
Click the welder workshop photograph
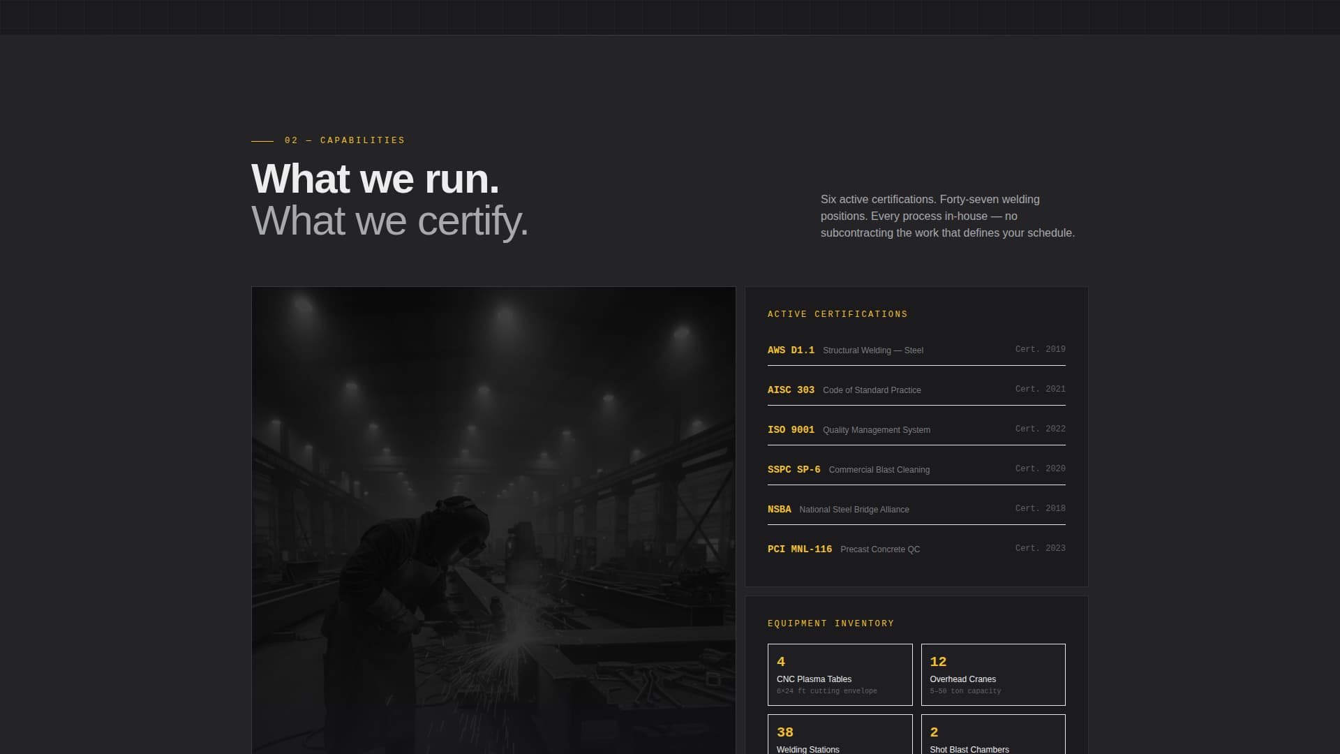(493, 520)
